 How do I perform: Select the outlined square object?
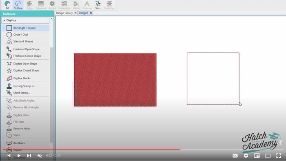(x=213, y=79)
